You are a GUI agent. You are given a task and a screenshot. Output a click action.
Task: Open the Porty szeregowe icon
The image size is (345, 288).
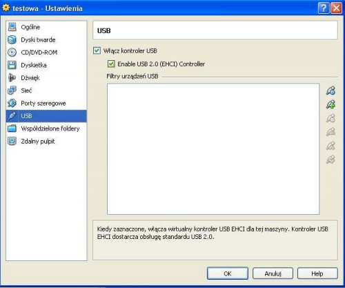pos(12,103)
